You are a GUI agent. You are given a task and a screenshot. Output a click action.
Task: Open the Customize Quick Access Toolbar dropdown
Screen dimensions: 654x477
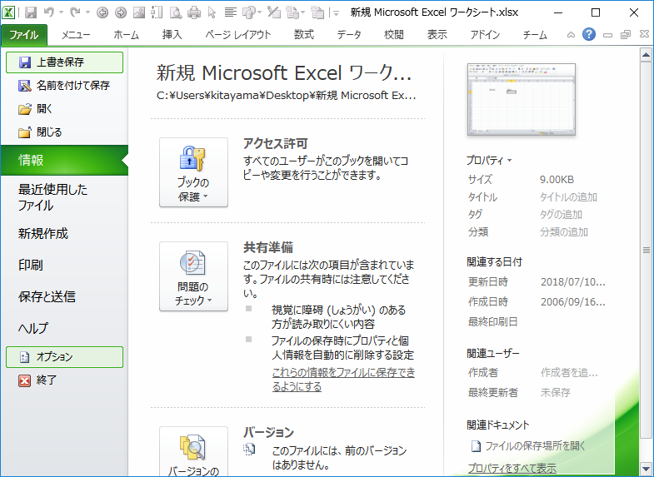[x=337, y=13]
